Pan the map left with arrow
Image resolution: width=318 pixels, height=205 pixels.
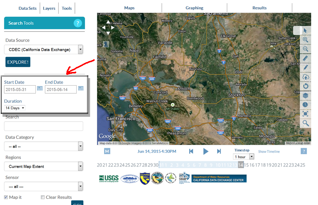103,27
